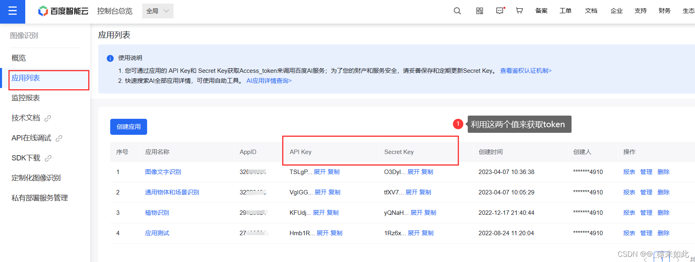Expand the Secret Key for 图像文字识别
This screenshot has width=695, height=262.
414,172
